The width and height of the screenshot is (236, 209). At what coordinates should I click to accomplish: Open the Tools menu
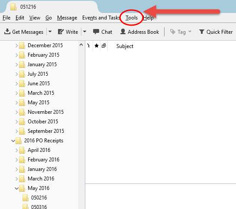[x=132, y=18]
